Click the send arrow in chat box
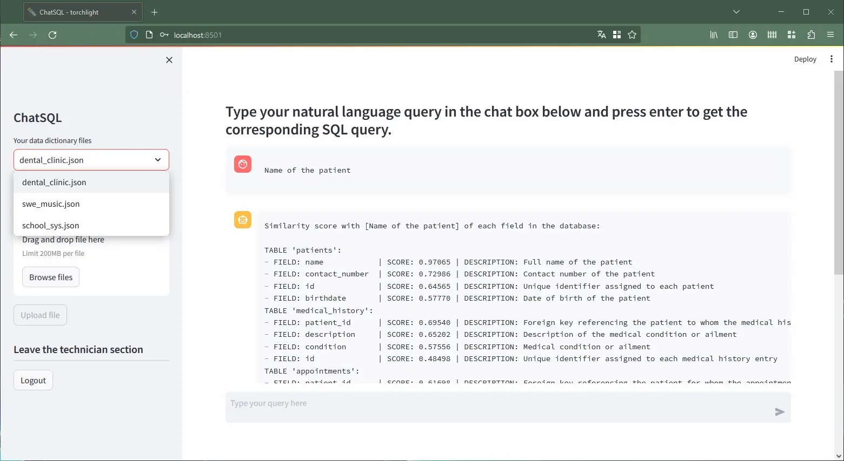Viewport: 844px width, 461px height. click(779, 412)
